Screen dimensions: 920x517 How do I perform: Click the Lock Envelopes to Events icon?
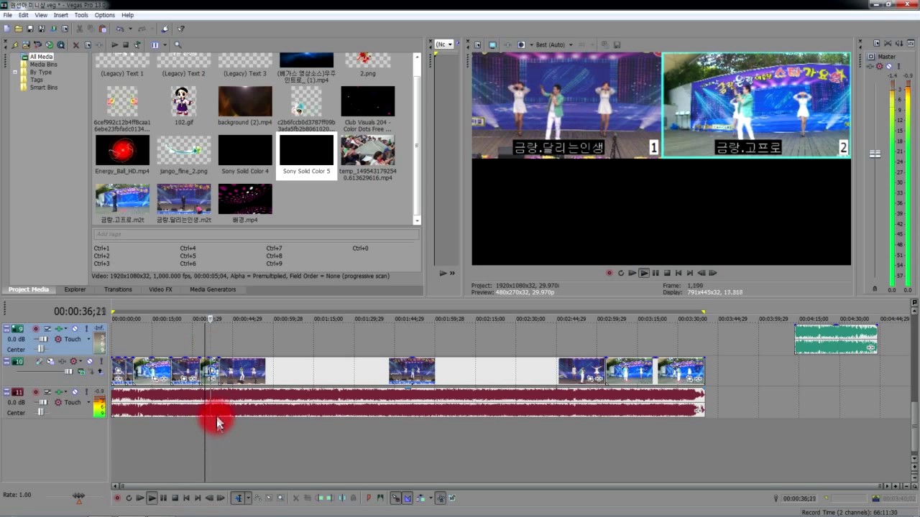pos(441,498)
